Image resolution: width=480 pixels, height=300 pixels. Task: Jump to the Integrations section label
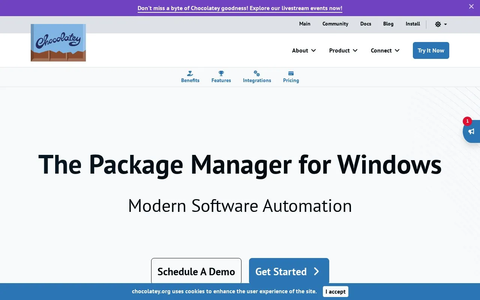pos(257,80)
